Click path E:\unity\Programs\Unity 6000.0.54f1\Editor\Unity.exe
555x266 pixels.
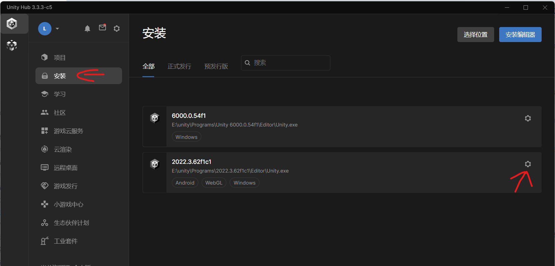point(235,125)
